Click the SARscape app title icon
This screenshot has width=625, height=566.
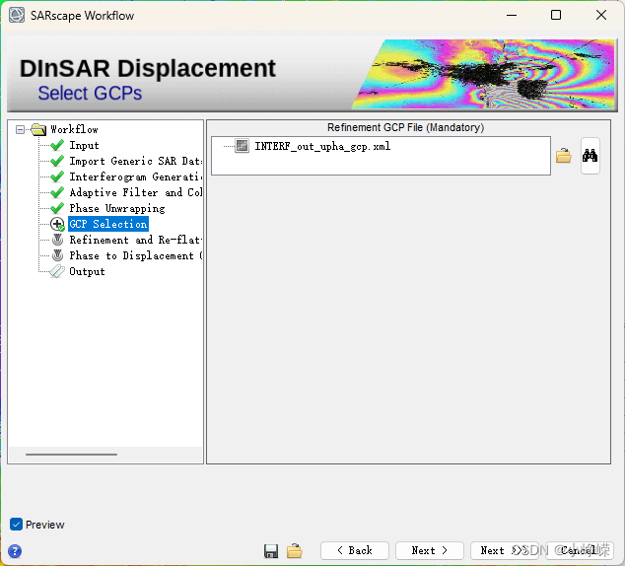[17, 15]
